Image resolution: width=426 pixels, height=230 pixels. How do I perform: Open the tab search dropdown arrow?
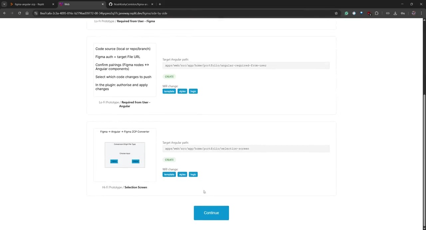(4, 4)
